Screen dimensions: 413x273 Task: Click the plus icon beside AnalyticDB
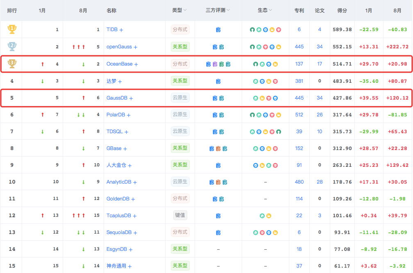[x=135, y=182]
